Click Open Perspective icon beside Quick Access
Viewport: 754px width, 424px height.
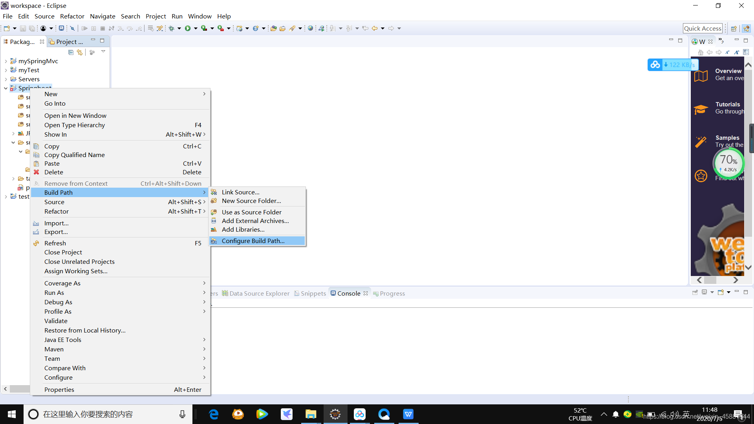coord(734,28)
